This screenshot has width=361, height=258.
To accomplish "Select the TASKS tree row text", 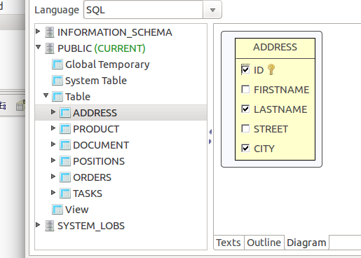I will tap(88, 193).
